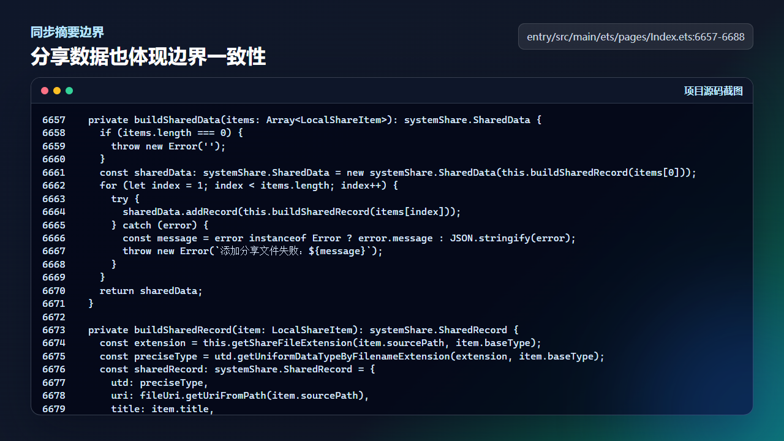Click the subtitle 同步摘要边界
Image resolution: width=784 pixels, height=441 pixels.
tap(67, 32)
